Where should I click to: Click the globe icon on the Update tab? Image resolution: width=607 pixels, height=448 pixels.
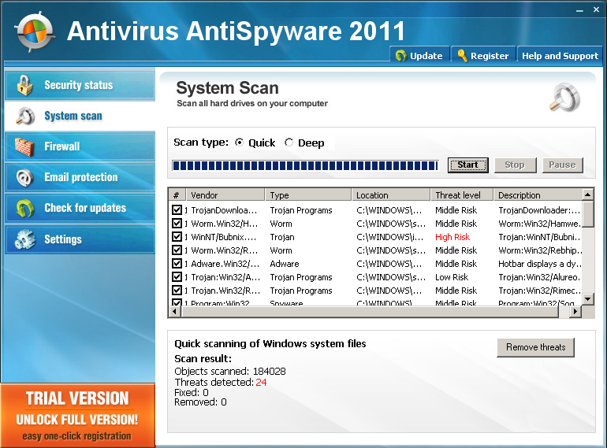coord(401,56)
